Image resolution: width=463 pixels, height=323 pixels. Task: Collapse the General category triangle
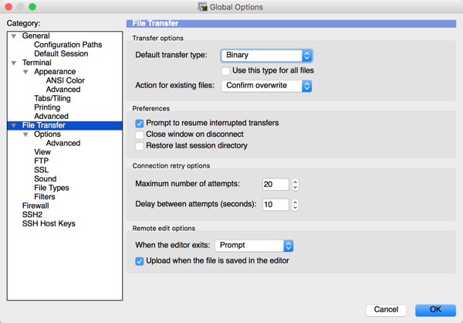click(14, 36)
